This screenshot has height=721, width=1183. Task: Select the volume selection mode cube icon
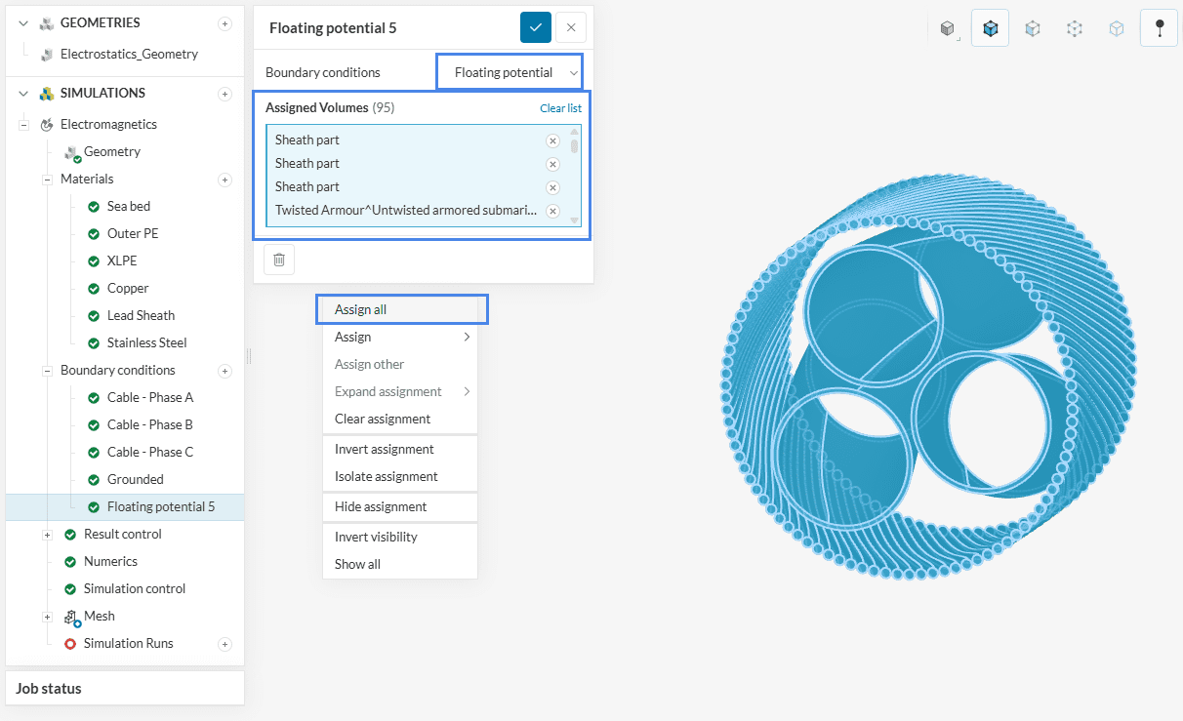[991, 29]
